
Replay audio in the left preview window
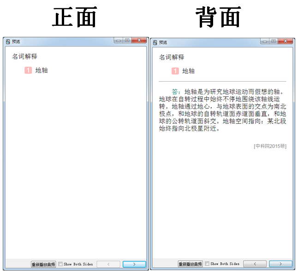(x=43, y=264)
